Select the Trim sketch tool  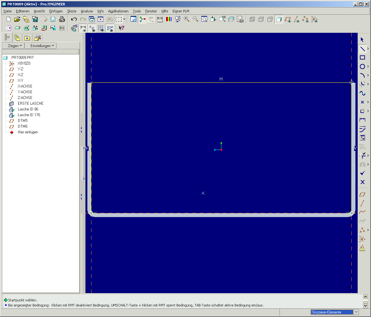(362, 156)
